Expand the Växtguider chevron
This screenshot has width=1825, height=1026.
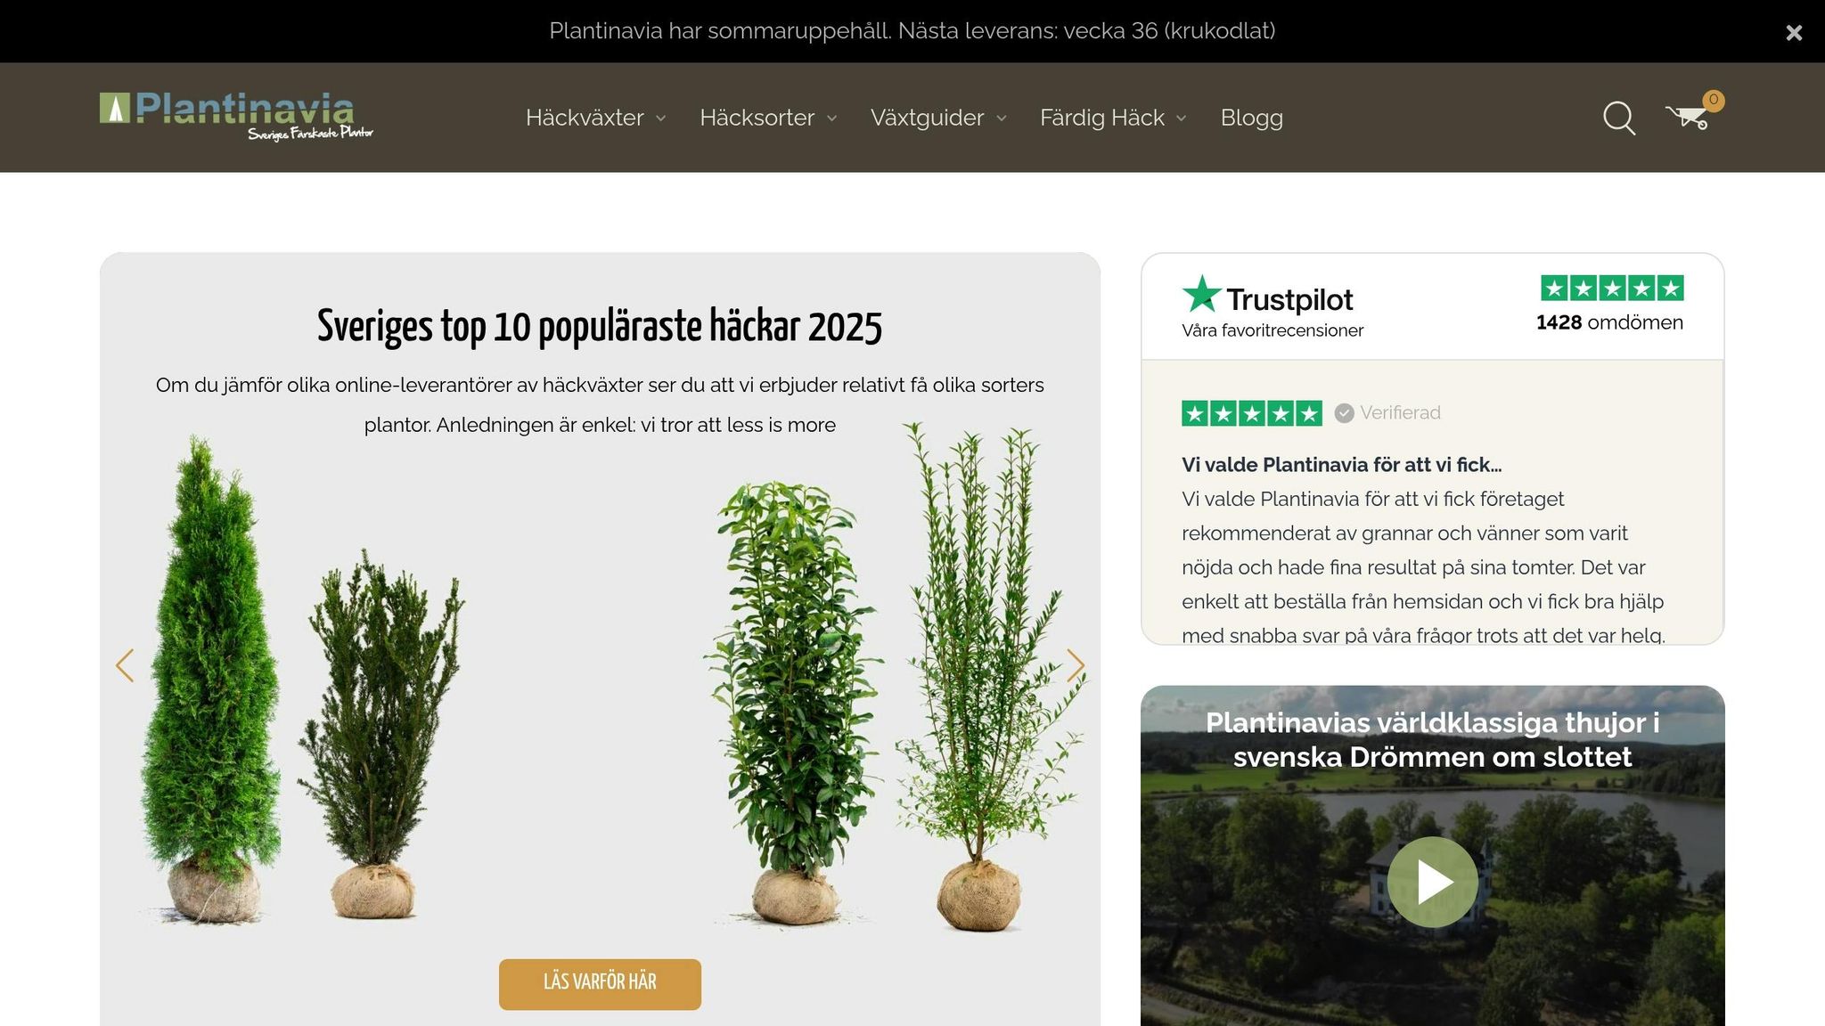point(1002,118)
